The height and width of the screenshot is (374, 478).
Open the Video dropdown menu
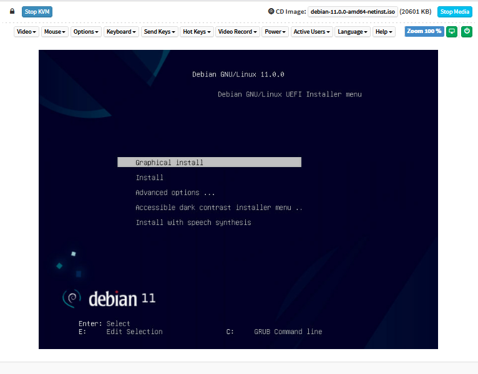click(x=27, y=32)
